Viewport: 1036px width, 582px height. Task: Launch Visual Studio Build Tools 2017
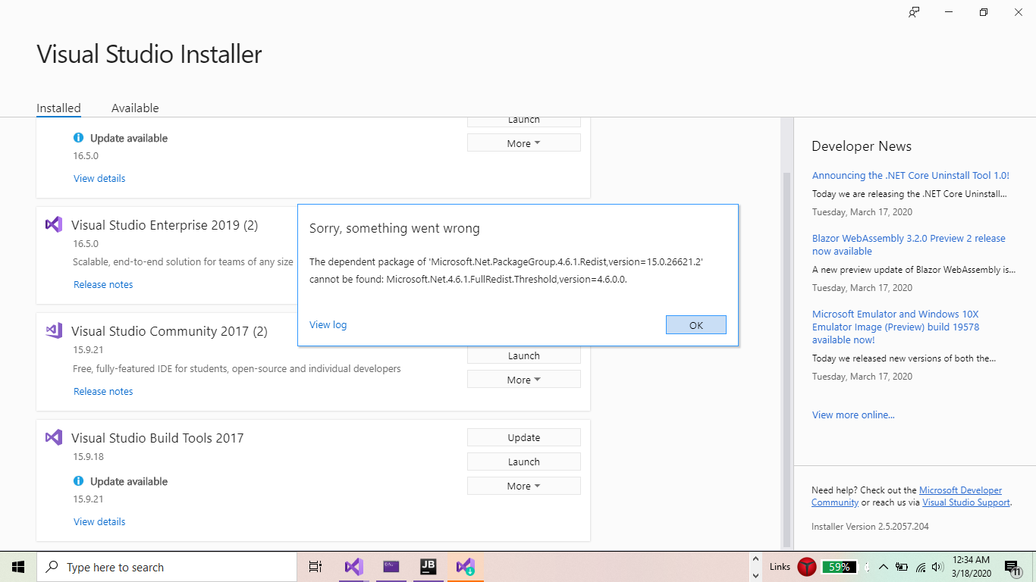(524, 462)
